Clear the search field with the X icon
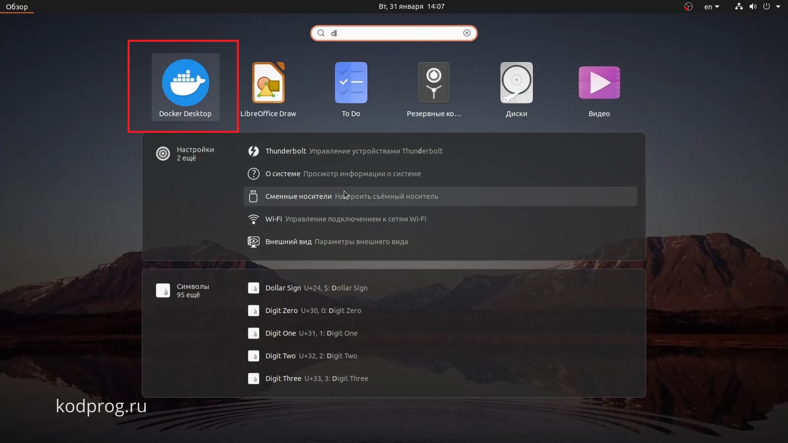The image size is (788, 443). (467, 33)
